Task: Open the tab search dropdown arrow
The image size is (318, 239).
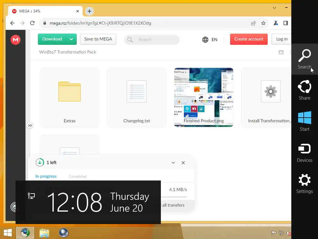Action: pyautogui.click(x=275, y=8)
